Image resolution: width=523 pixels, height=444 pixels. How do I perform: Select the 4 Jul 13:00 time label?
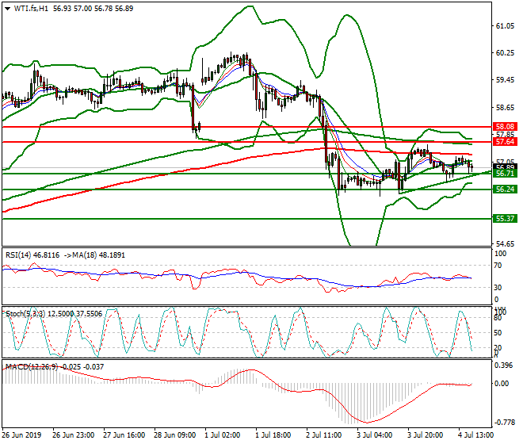[x=475, y=435]
